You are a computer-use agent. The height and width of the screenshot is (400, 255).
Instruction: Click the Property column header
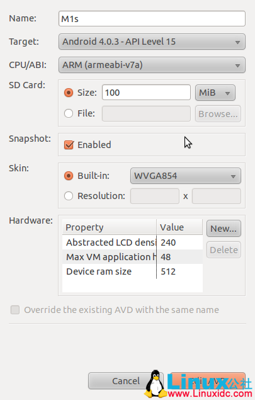point(110,227)
